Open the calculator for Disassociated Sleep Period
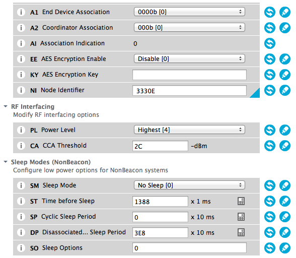Viewport: 296px width, 258px height. pyautogui.click(x=241, y=232)
